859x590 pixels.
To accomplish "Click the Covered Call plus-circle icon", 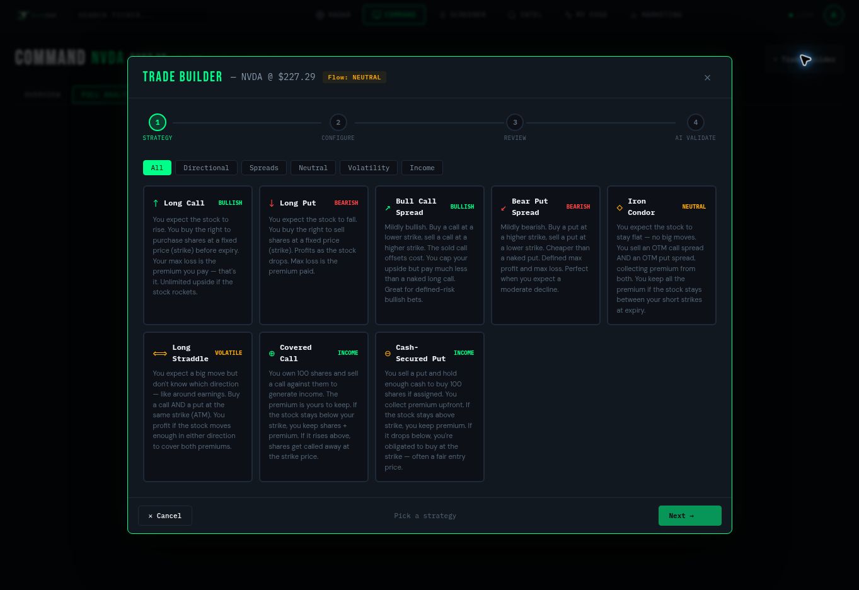I will pyautogui.click(x=272, y=354).
